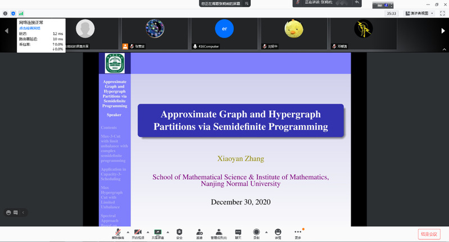This screenshot has height=242, width=449.
Task: Click the blue network check link in the popup
Action: (x=29, y=28)
